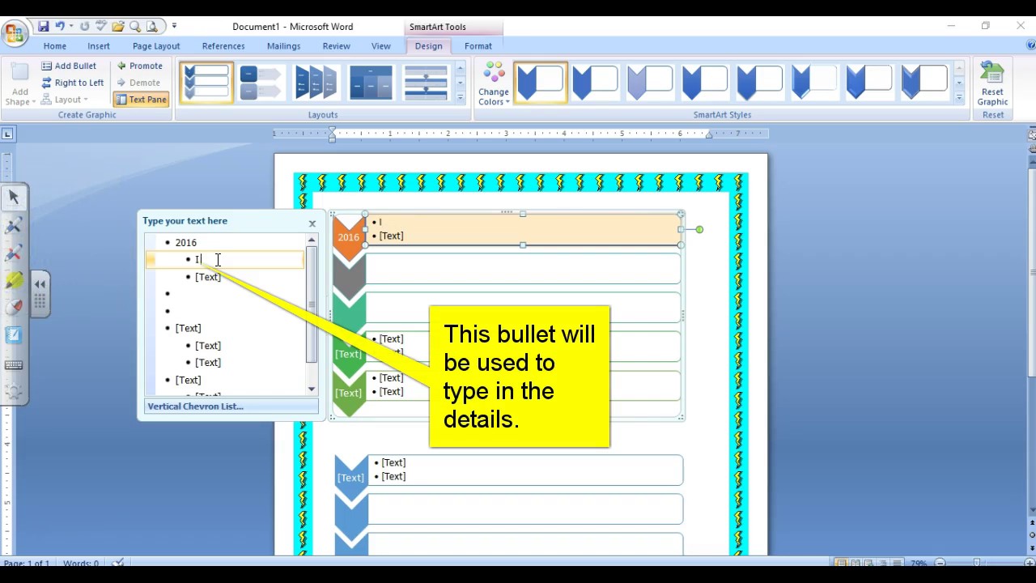Open the Customize Quick Access Toolbar arrow
This screenshot has width=1036, height=583.
point(174,27)
